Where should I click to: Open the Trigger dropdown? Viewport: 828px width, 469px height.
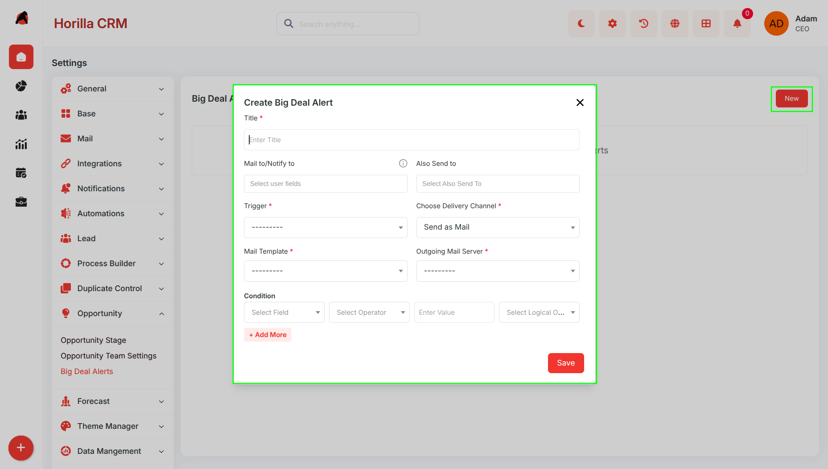pos(325,227)
